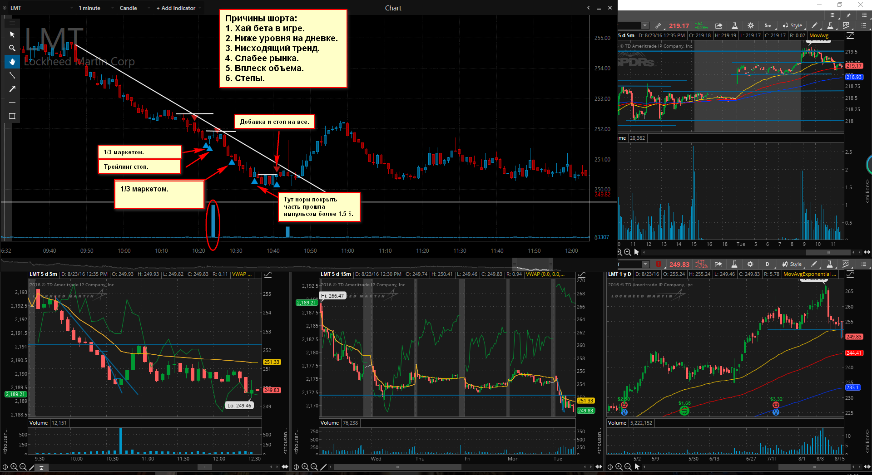The height and width of the screenshot is (475, 872).
Task: Open the list menu icon in top-right chart toolbar
Action: click(864, 26)
